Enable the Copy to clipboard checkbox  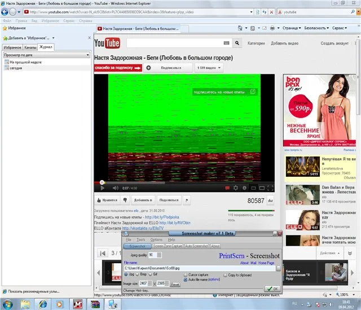point(226,275)
